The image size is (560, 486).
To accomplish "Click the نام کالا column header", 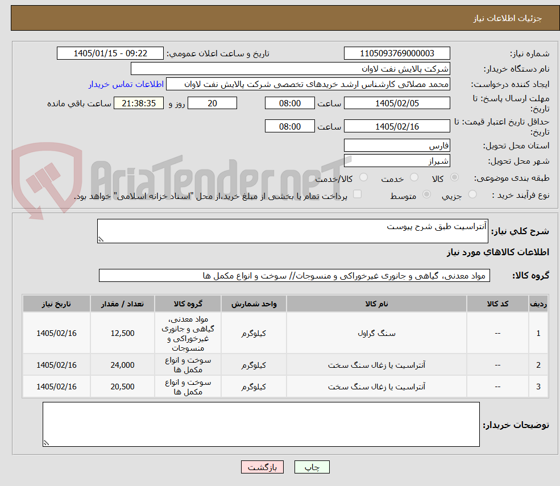I will pyautogui.click(x=376, y=304).
